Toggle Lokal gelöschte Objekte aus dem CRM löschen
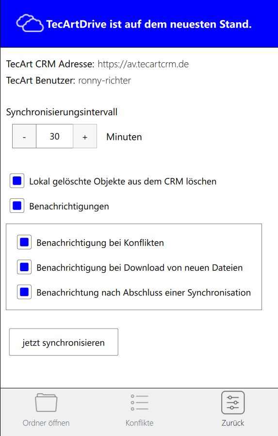 (x=17, y=181)
